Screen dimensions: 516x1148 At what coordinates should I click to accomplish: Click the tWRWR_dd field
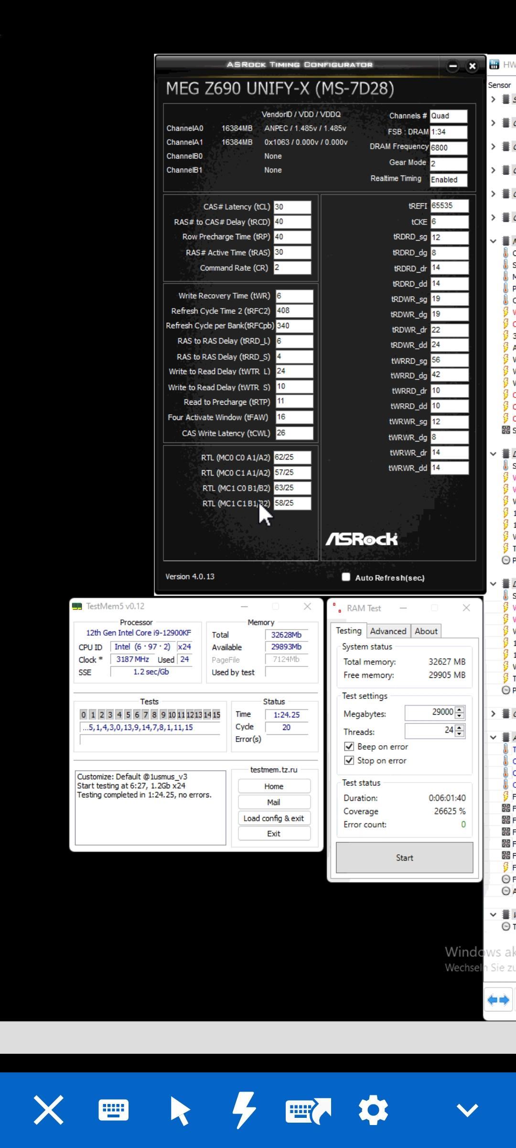449,468
